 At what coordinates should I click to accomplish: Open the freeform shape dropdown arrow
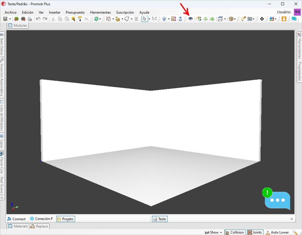[132, 19]
